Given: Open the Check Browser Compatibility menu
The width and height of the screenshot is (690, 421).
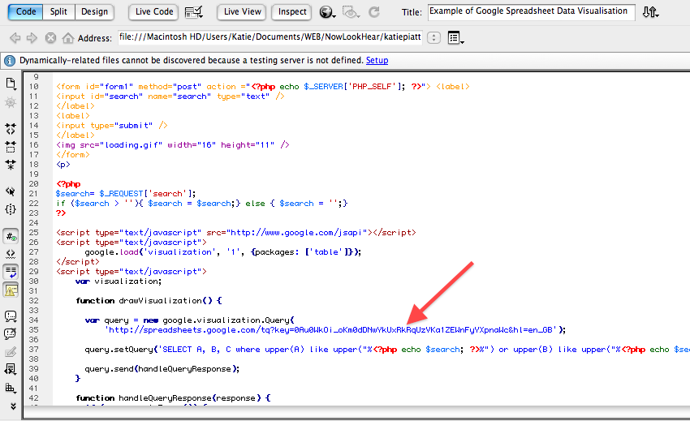Looking at the screenshot, I should point(194,12).
